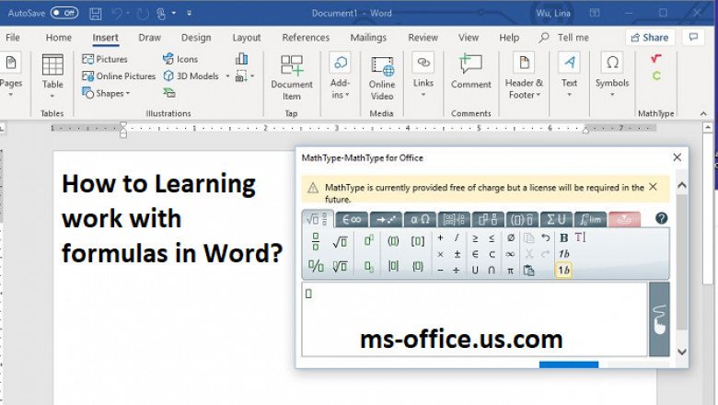Viewport: 718px width, 405px height.
Task: Click the Share button
Action: [x=650, y=38]
